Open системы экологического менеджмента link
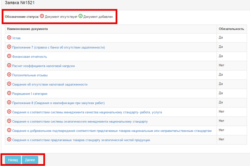 coord(80,121)
